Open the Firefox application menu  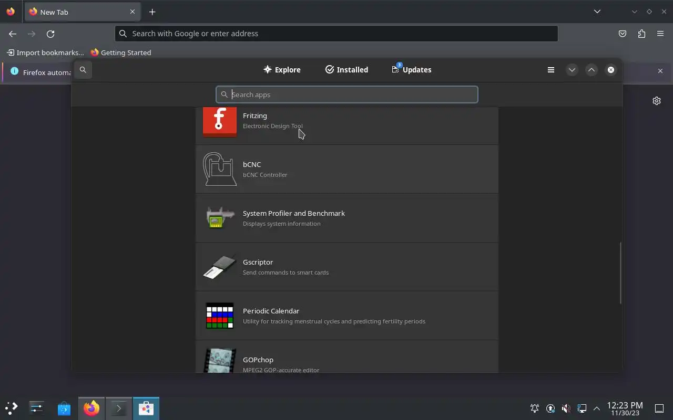(x=660, y=34)
